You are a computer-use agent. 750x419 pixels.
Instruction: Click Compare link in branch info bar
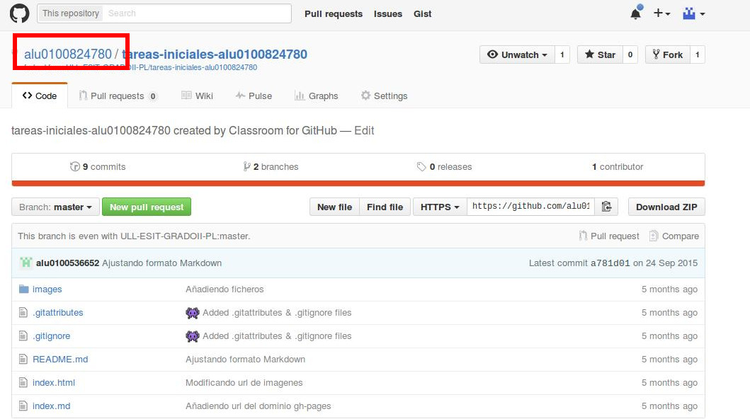674,236
